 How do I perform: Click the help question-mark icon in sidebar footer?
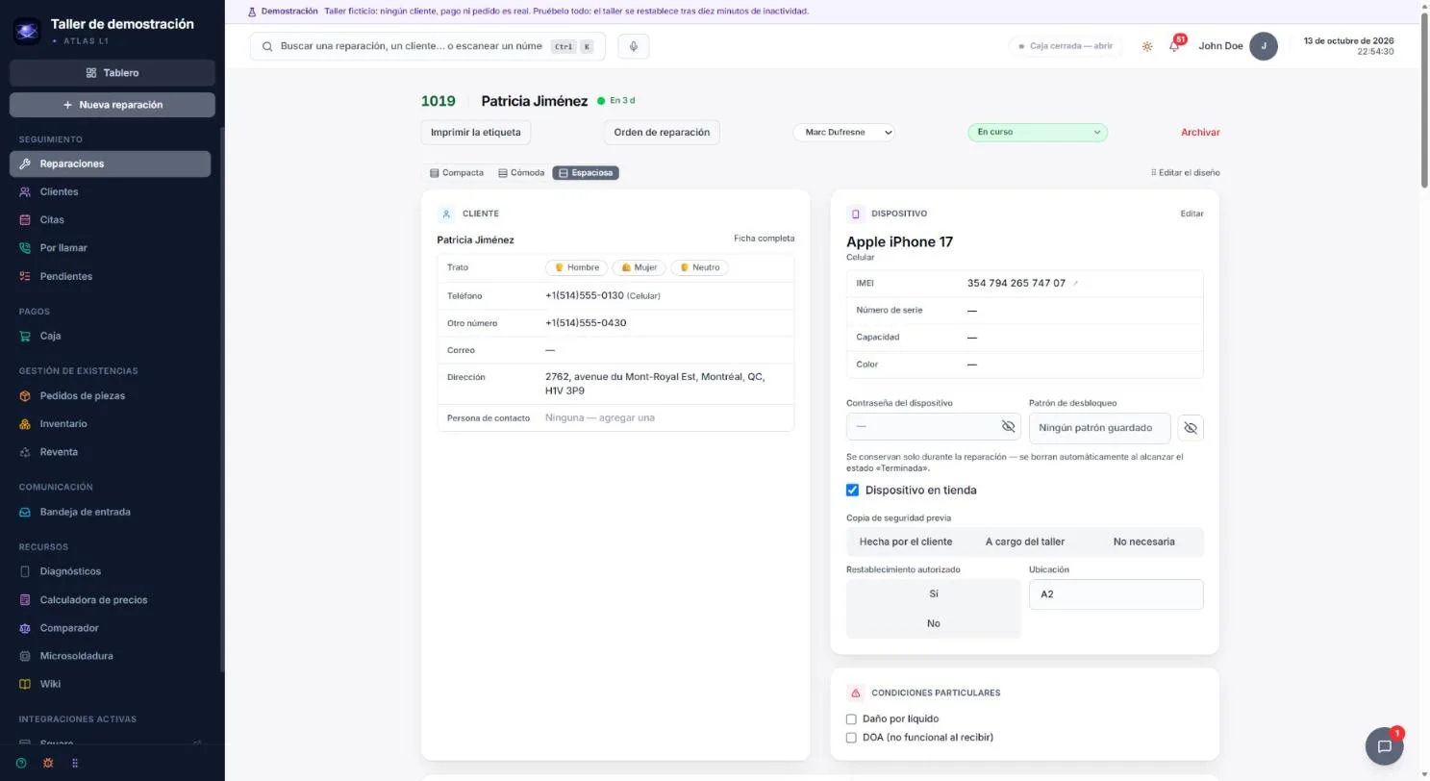21,763
